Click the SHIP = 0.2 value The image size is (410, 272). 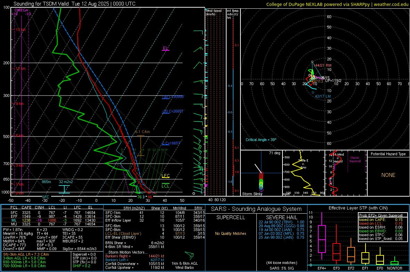81,266
